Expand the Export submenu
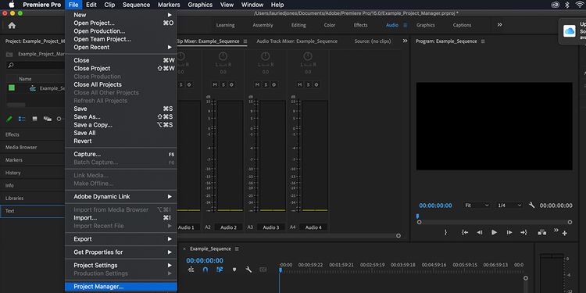This screenshot has height=293, width=586. pyautogui.click(x=120, y=239)
